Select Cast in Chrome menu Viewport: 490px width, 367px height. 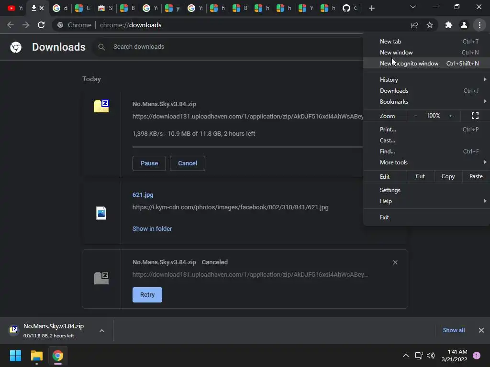click(x=426, y=140)
